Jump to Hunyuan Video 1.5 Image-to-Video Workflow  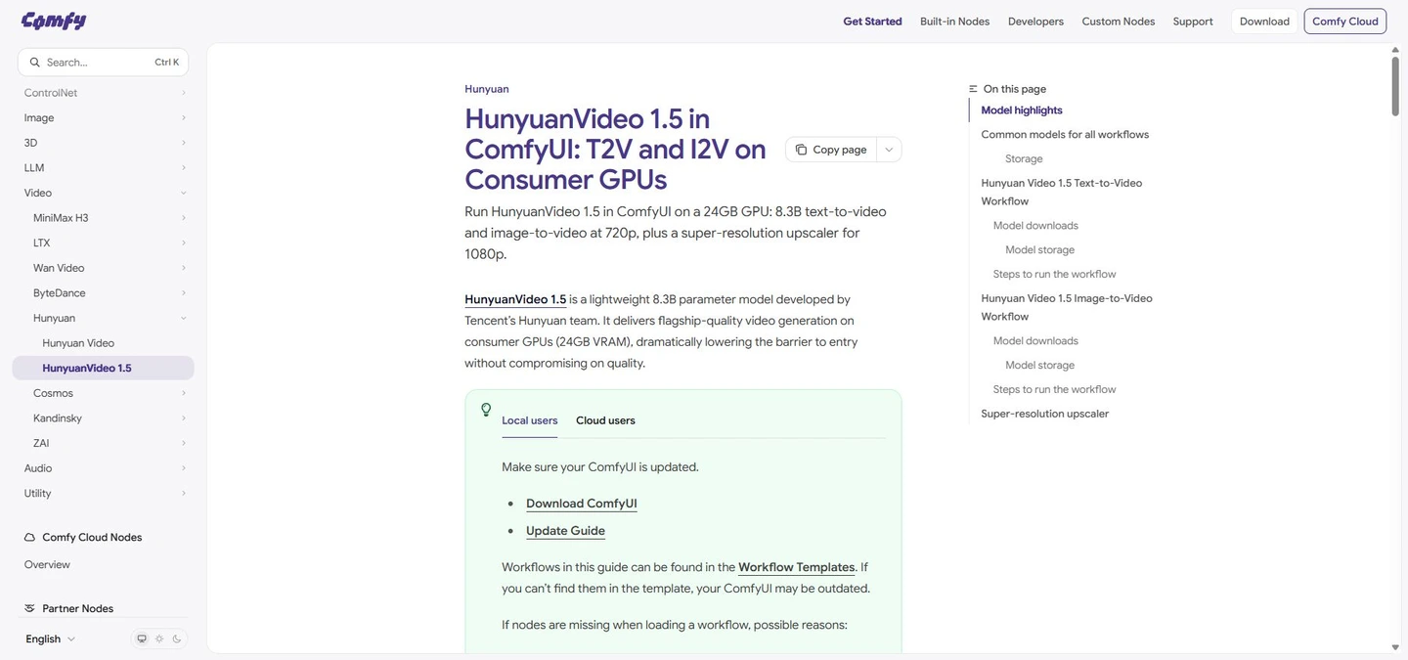pyautogui.click(x=1067, y=308)
